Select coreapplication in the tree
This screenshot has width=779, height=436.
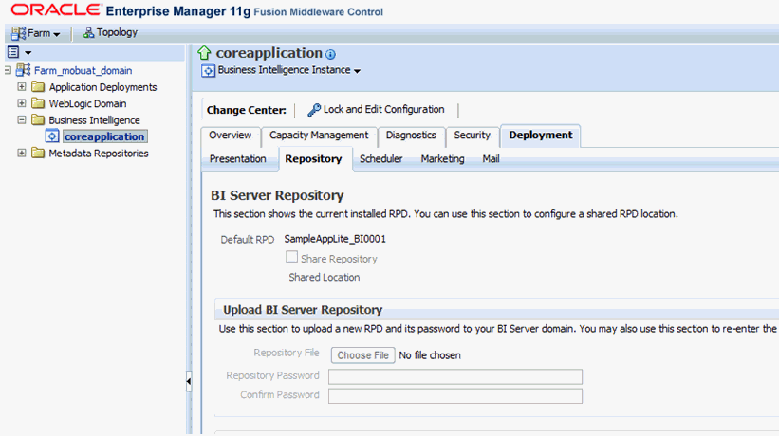pyautogui.click(x=104, y=136)
